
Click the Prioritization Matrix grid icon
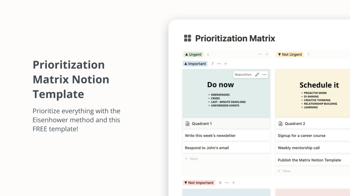(x=187, y=38)
